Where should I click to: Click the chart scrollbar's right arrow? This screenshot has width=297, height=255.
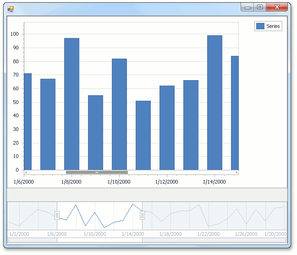tap(236, 172)
